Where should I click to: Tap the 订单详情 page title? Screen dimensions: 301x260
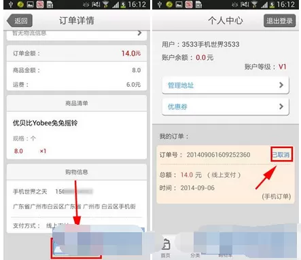click(x=77, y=20)
